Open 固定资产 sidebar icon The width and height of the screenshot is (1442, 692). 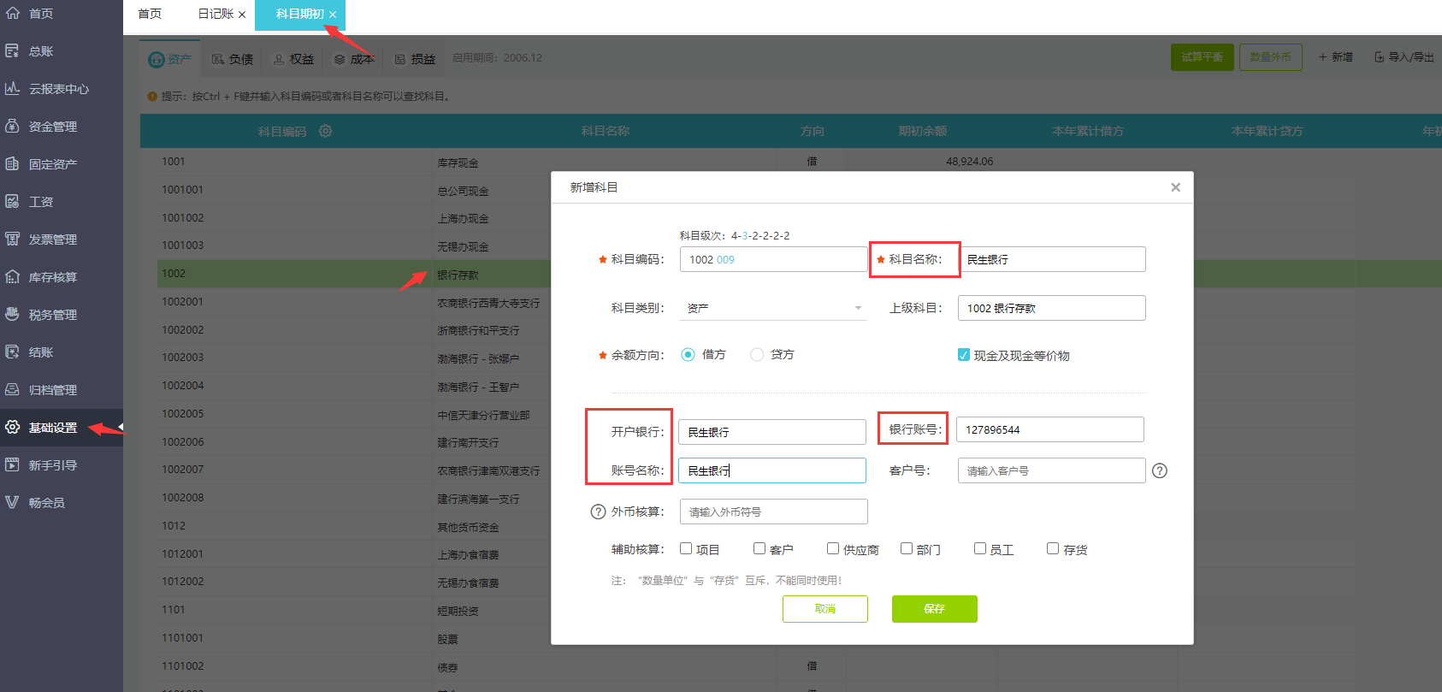pyautogui.click(x=12, y=164)
